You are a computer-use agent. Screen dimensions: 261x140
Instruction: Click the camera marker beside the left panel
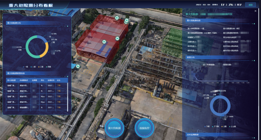tap(78, 66)
